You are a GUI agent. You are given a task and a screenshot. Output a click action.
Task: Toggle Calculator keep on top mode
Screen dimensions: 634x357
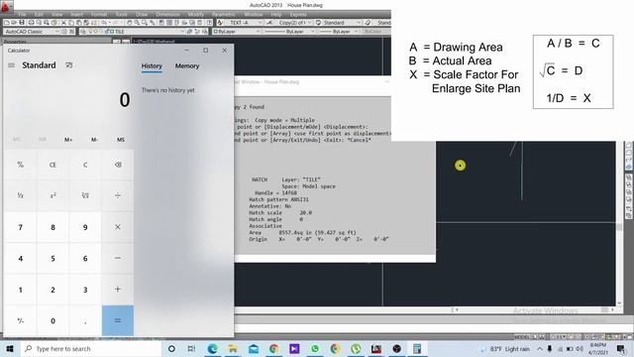[69, 65]
